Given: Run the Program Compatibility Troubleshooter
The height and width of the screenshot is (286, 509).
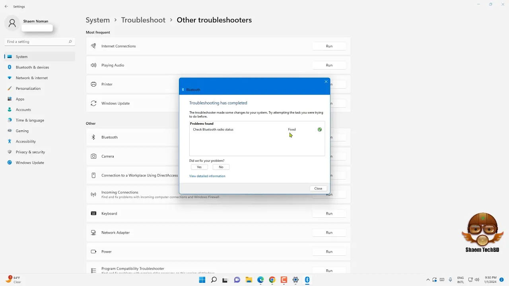Looking at the screenshot, I should (329, 271).
